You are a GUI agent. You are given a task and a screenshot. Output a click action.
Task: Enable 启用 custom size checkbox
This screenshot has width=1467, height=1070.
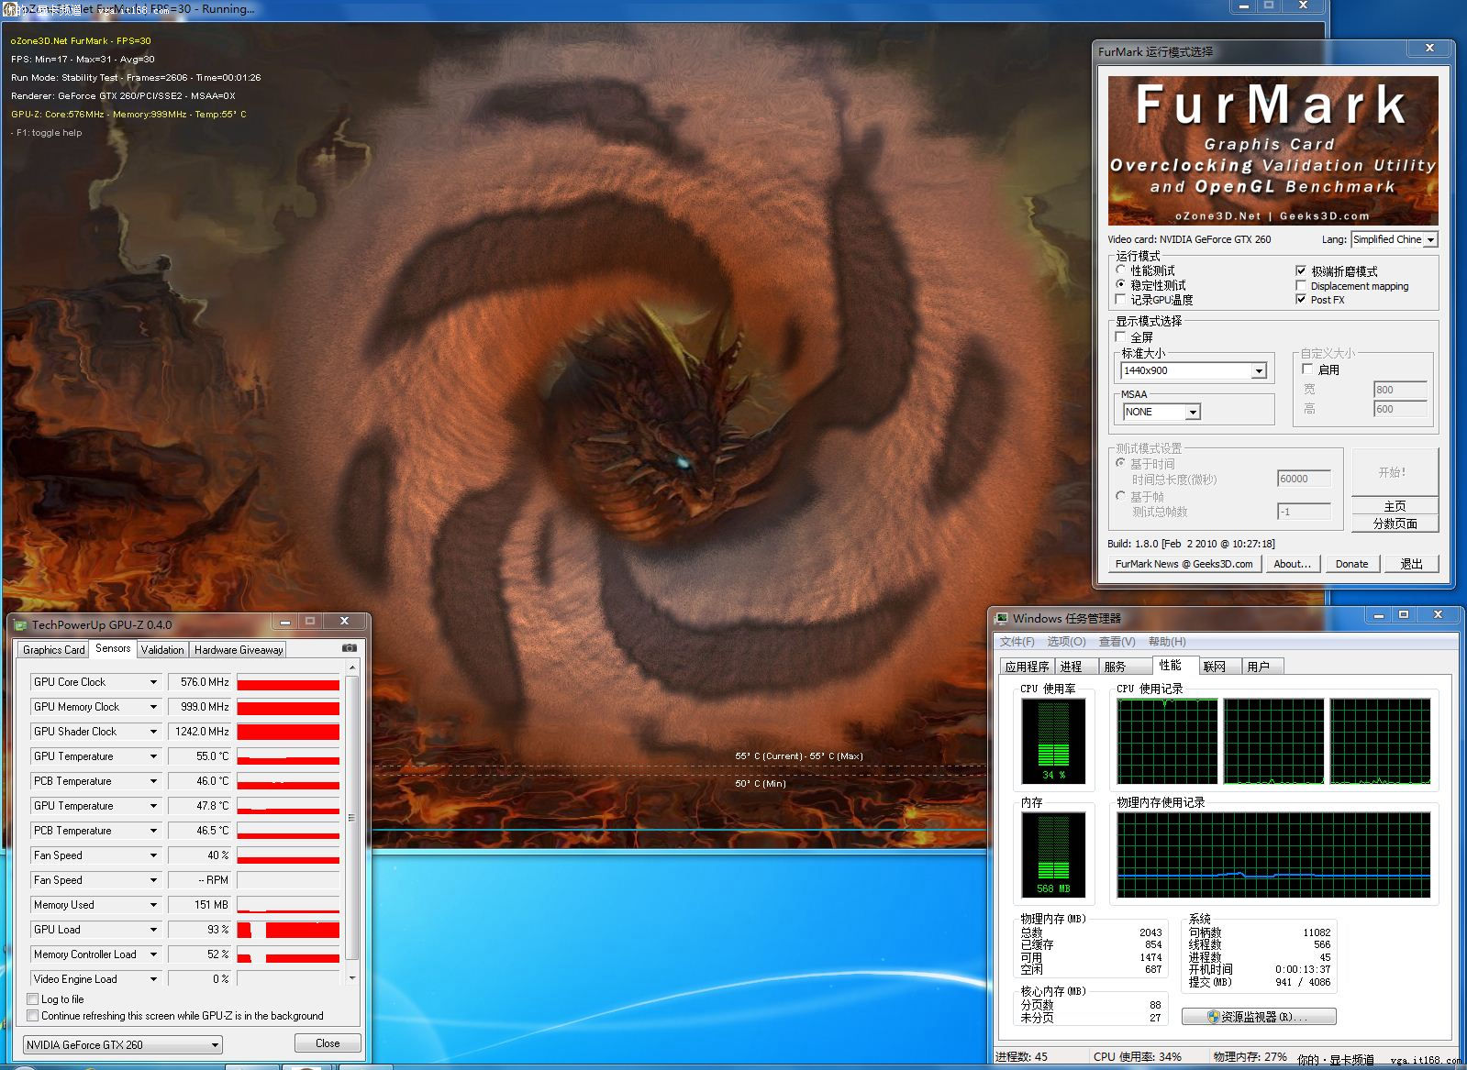pyautogui.click(x=1307, y=369)
